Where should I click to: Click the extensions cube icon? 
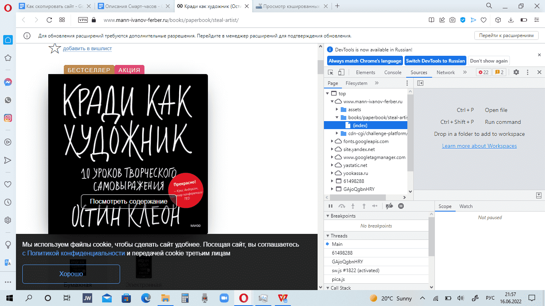(x=498, y=20)
